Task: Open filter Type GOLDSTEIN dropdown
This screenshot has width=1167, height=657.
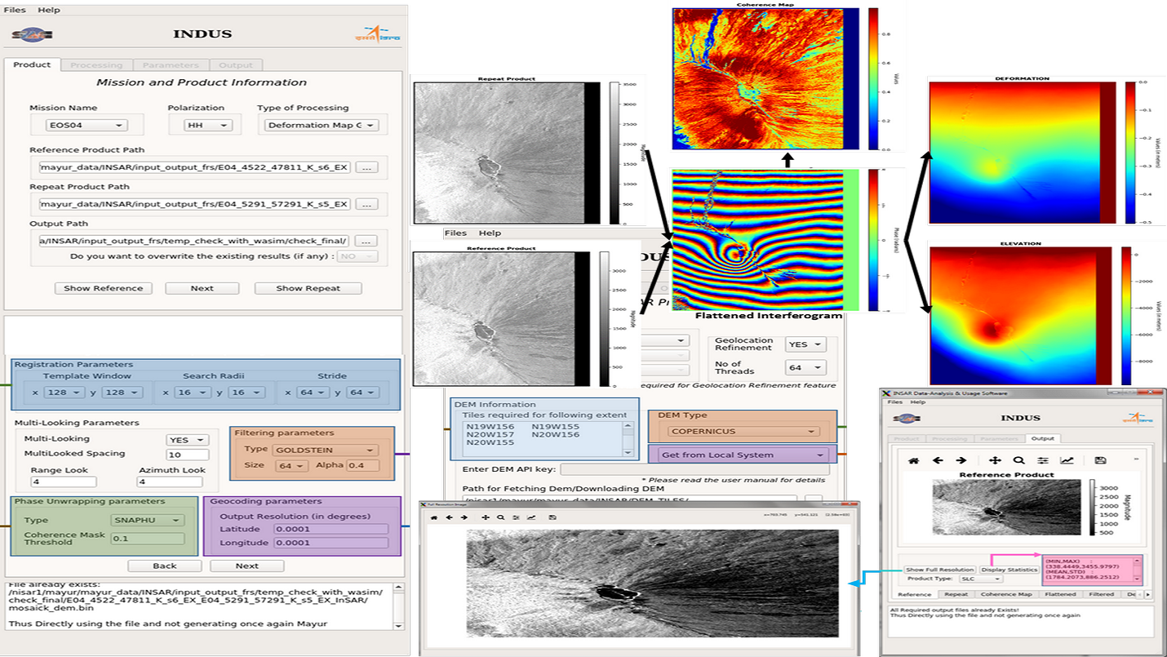Action: pyautogui.click(x=325, y=450)
